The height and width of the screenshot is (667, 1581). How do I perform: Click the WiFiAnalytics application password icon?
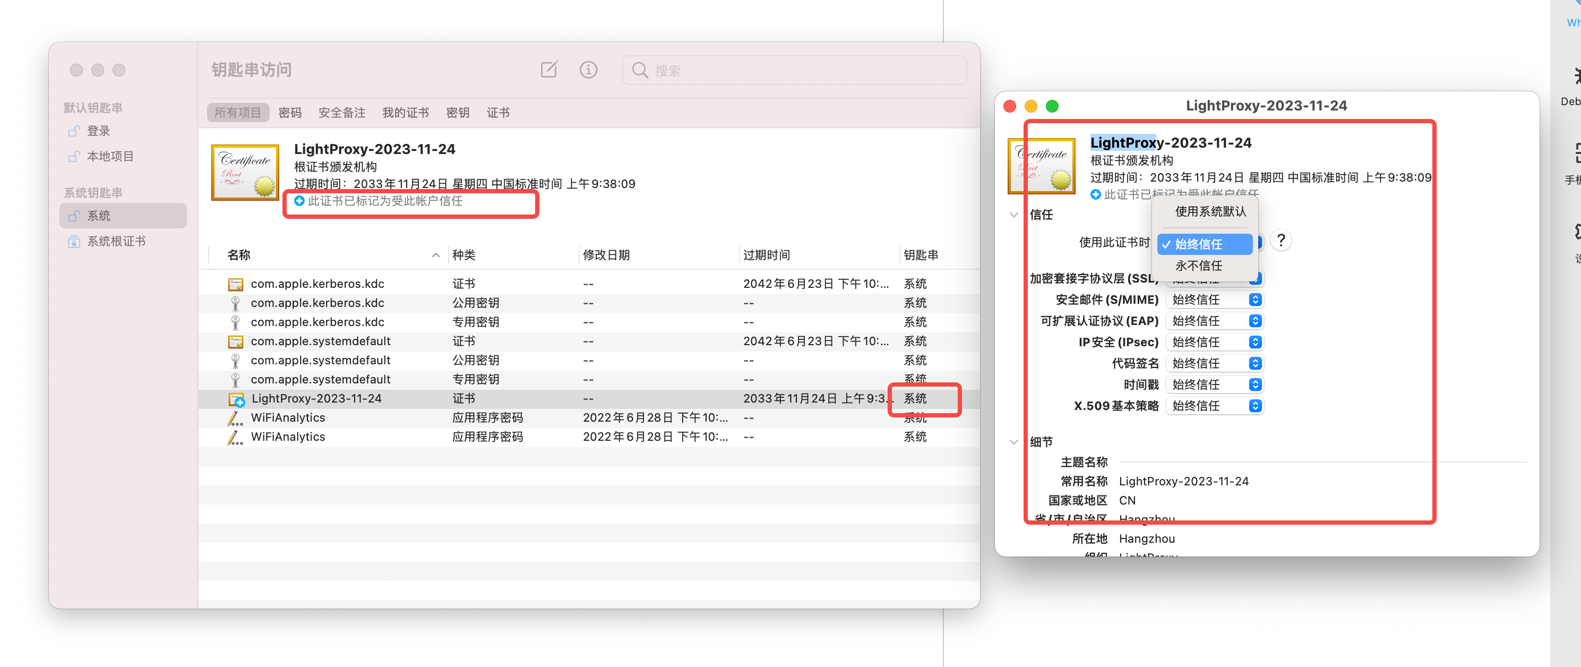pos(235,418)
